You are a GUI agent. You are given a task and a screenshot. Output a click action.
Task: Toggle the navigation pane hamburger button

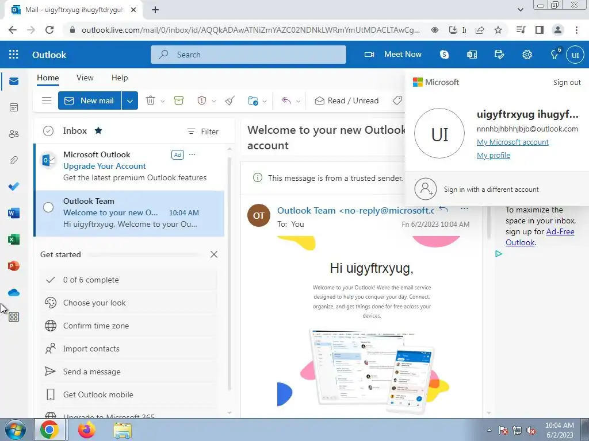tap(47, 100)
